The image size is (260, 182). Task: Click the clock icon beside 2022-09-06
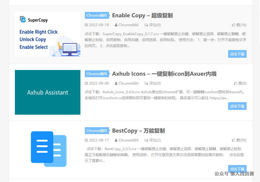click(x=86, y=83)
